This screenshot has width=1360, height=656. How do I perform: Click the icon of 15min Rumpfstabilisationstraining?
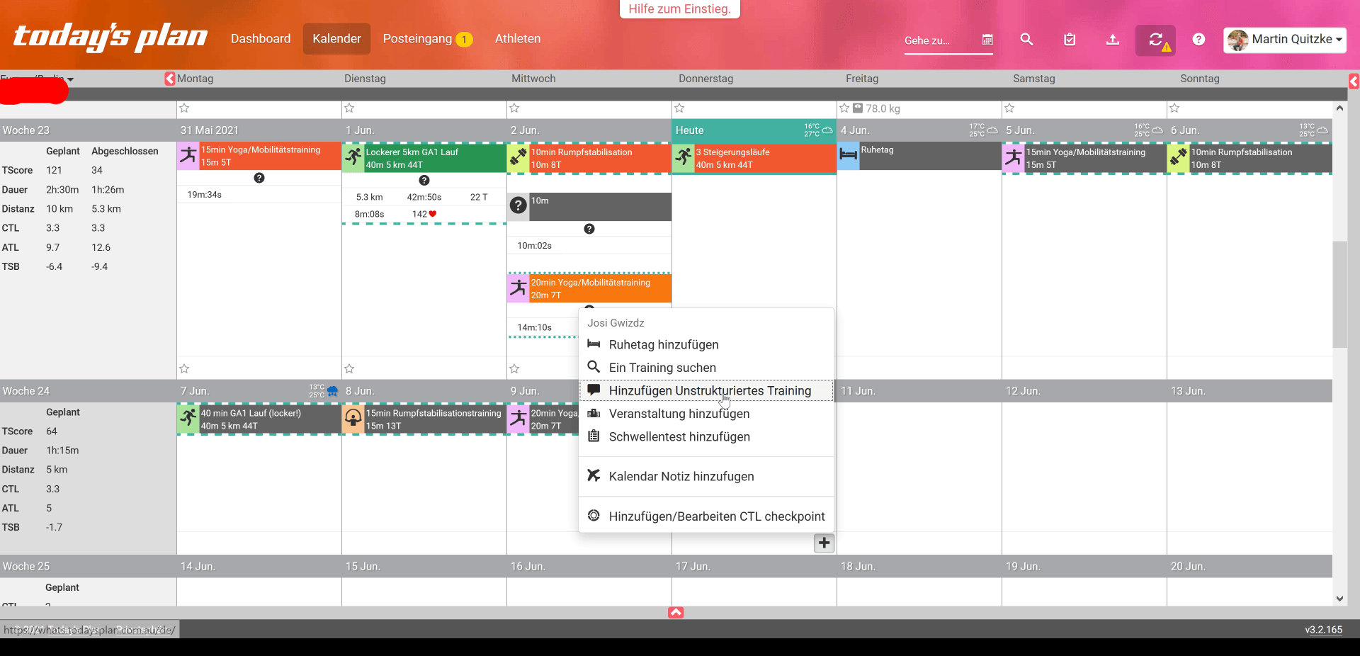pos(353,419)
